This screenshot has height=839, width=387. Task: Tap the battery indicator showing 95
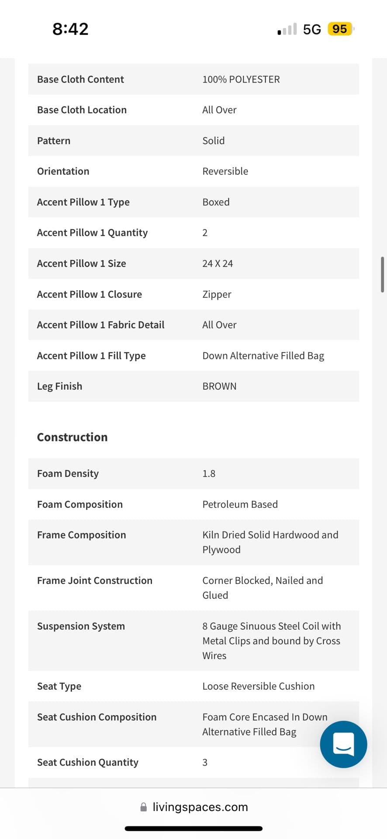(x=340, y=29)
